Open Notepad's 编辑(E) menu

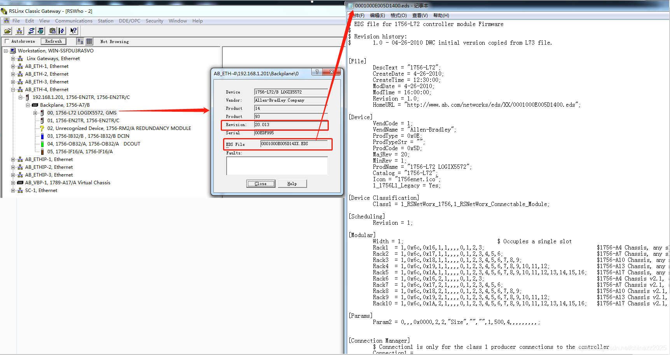pyautogui.click(x=377, y=16)
